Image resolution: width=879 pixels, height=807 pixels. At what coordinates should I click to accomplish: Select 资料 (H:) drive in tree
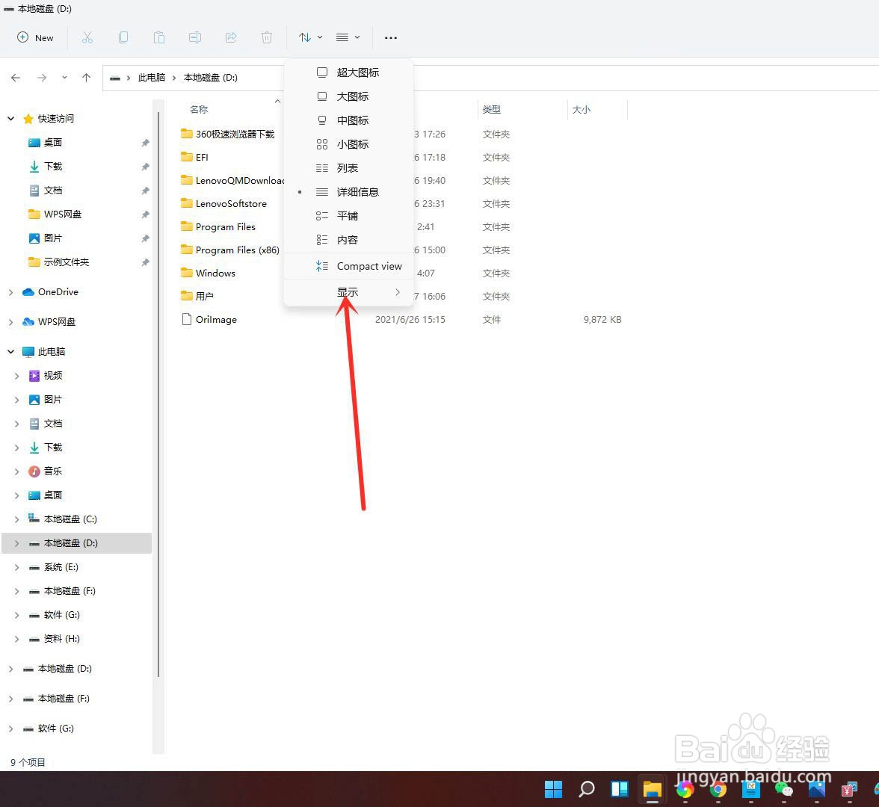coord(54,639)
